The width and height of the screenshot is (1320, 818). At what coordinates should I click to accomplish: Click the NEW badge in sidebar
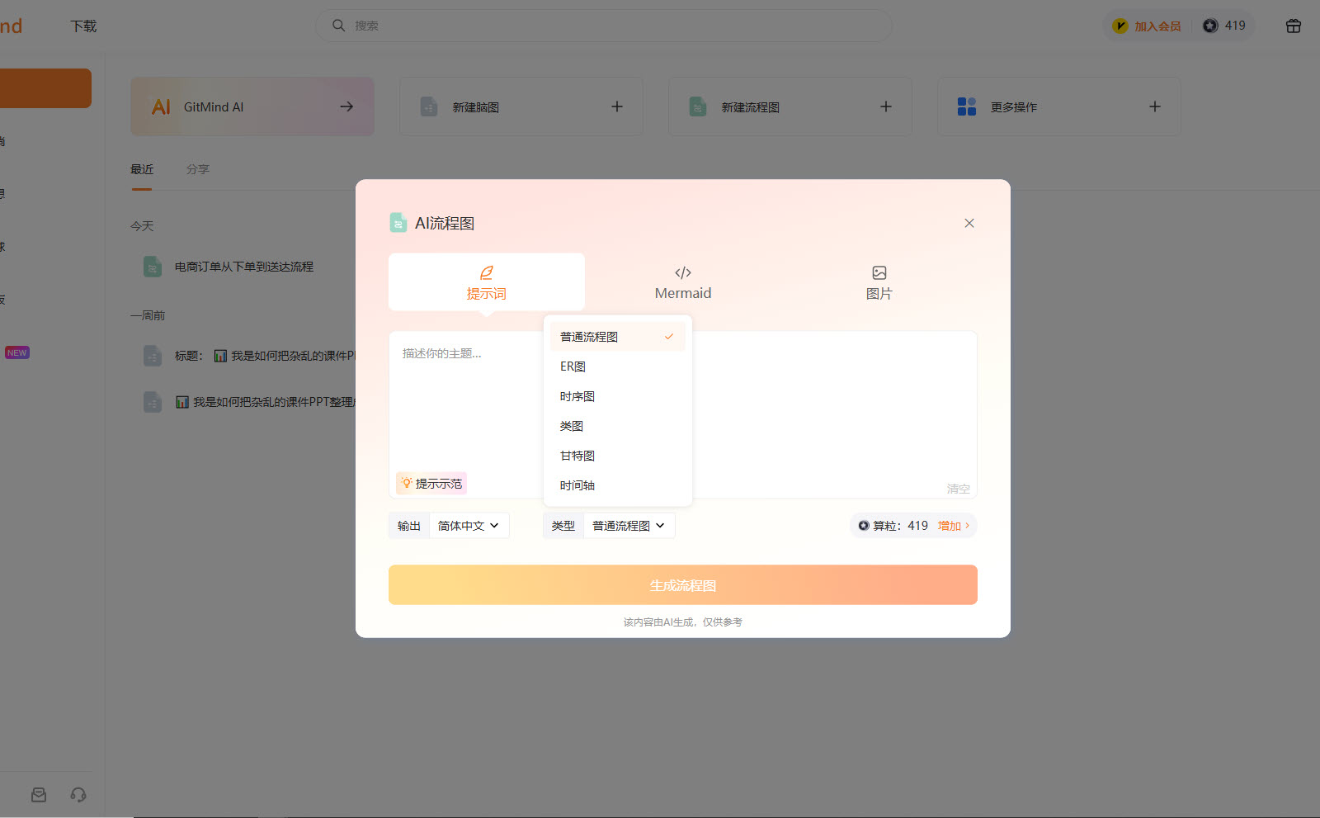[x=17, y=352]
